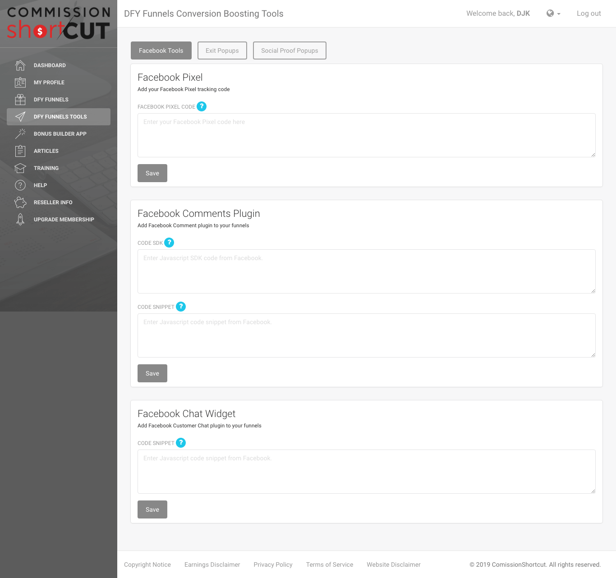Image resolution: width=616 pixels, height=578 pixels.
Task: Click the Upgrade Membership rocket icon
Action: click(x=20, y=220)
